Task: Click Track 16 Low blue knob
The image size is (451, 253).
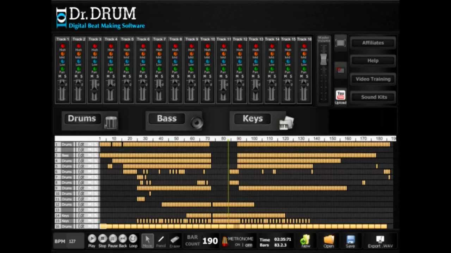Action: click(x=304, y=61)
